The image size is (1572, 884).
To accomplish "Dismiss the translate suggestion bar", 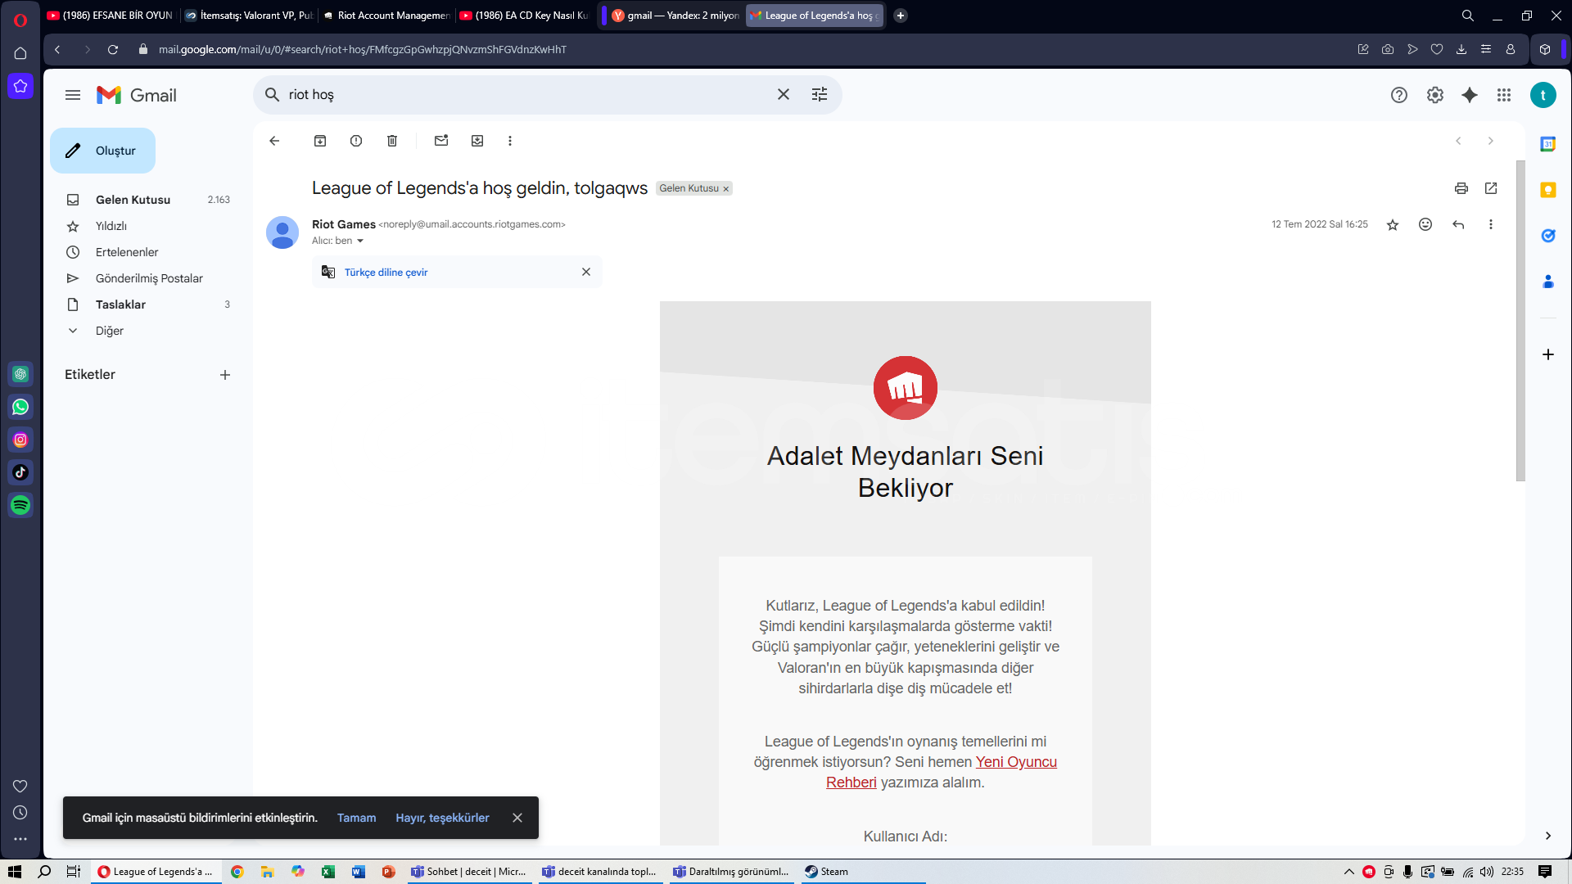I will pos(586,272).
